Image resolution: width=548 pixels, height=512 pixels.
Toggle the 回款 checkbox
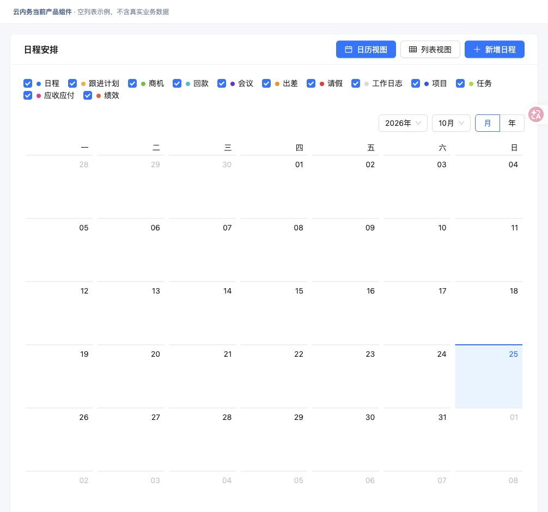point(177,83)
